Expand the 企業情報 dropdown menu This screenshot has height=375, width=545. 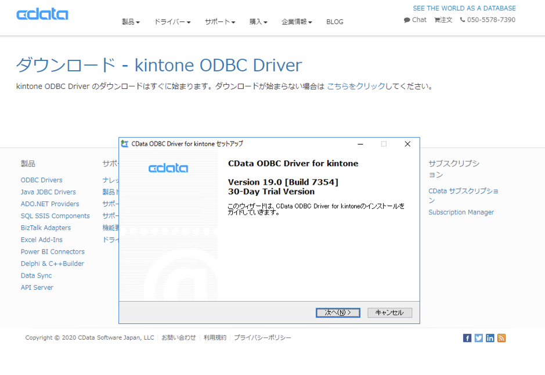297,22
